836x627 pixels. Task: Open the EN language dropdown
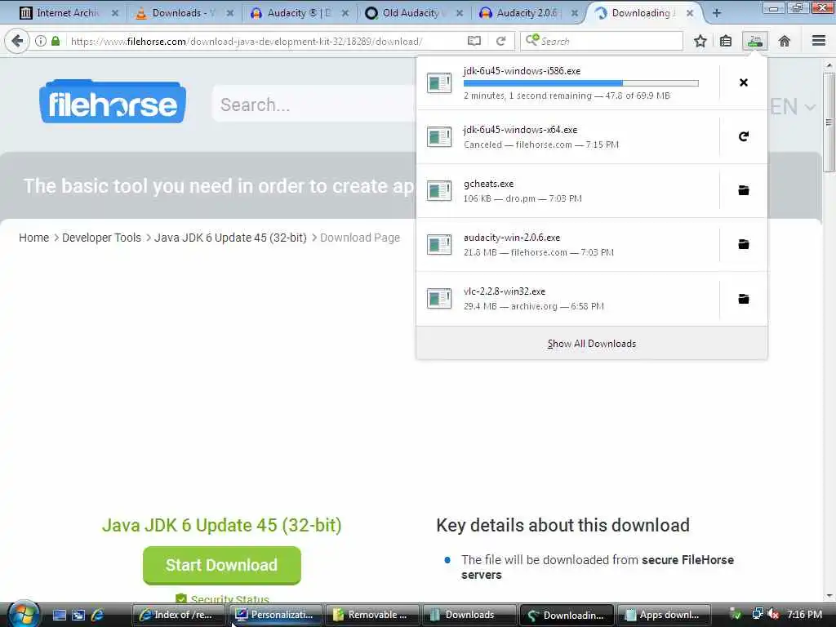click(792, 107)
